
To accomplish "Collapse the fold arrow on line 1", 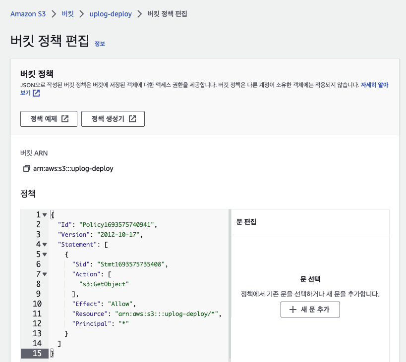I will 45,214.
